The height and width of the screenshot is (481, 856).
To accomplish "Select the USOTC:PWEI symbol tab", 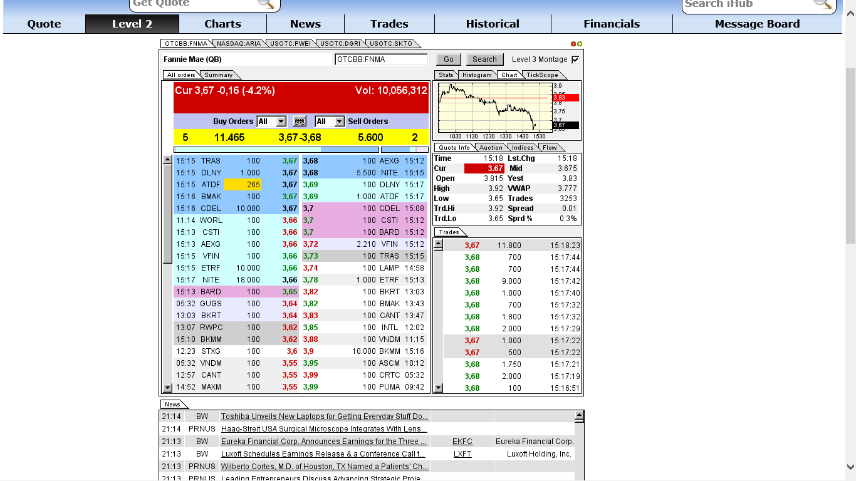I will [x=290, y=44].
